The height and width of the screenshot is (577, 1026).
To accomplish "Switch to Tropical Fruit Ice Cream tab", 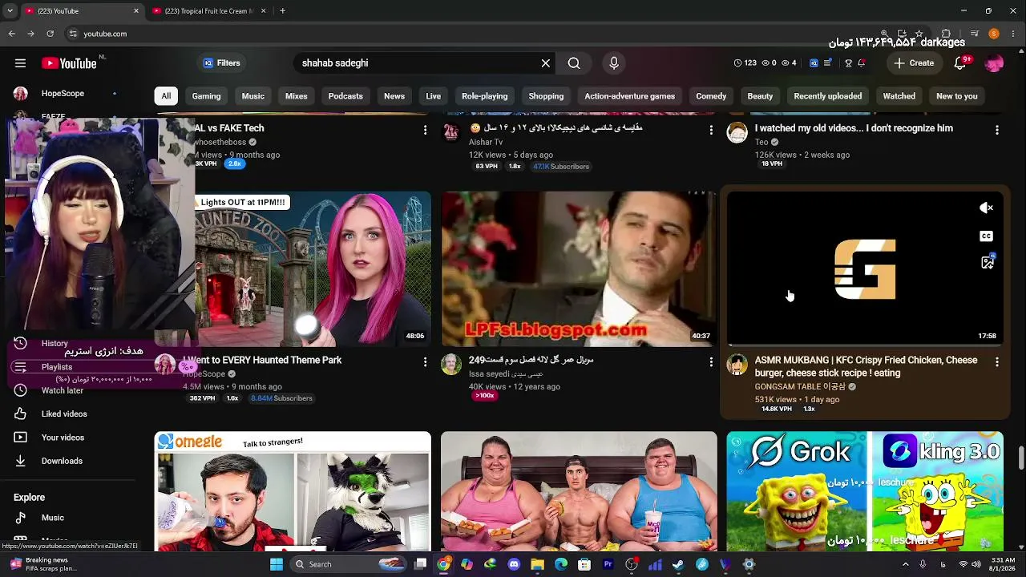I will 208,11.
